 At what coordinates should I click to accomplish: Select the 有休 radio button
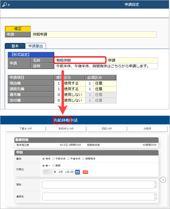(43, 159)
